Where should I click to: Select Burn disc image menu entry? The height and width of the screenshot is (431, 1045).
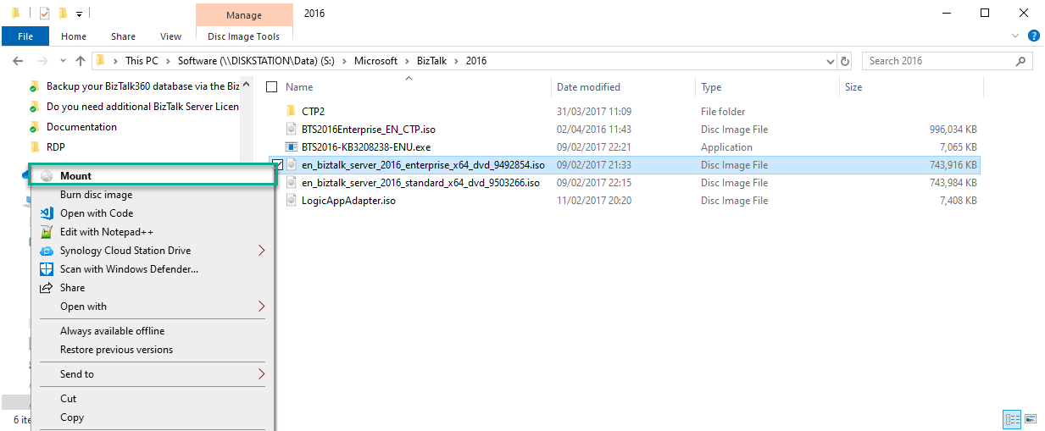[x=96, y=195]
